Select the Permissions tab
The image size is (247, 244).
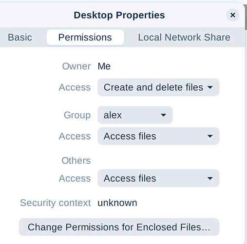[85, 37]
